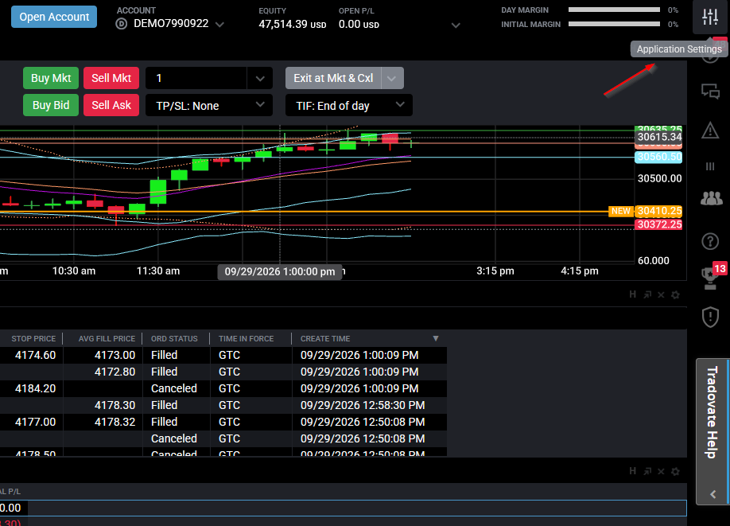
Task: Click the H icon on the orders panel header
Action: click(x=633, y=294)
